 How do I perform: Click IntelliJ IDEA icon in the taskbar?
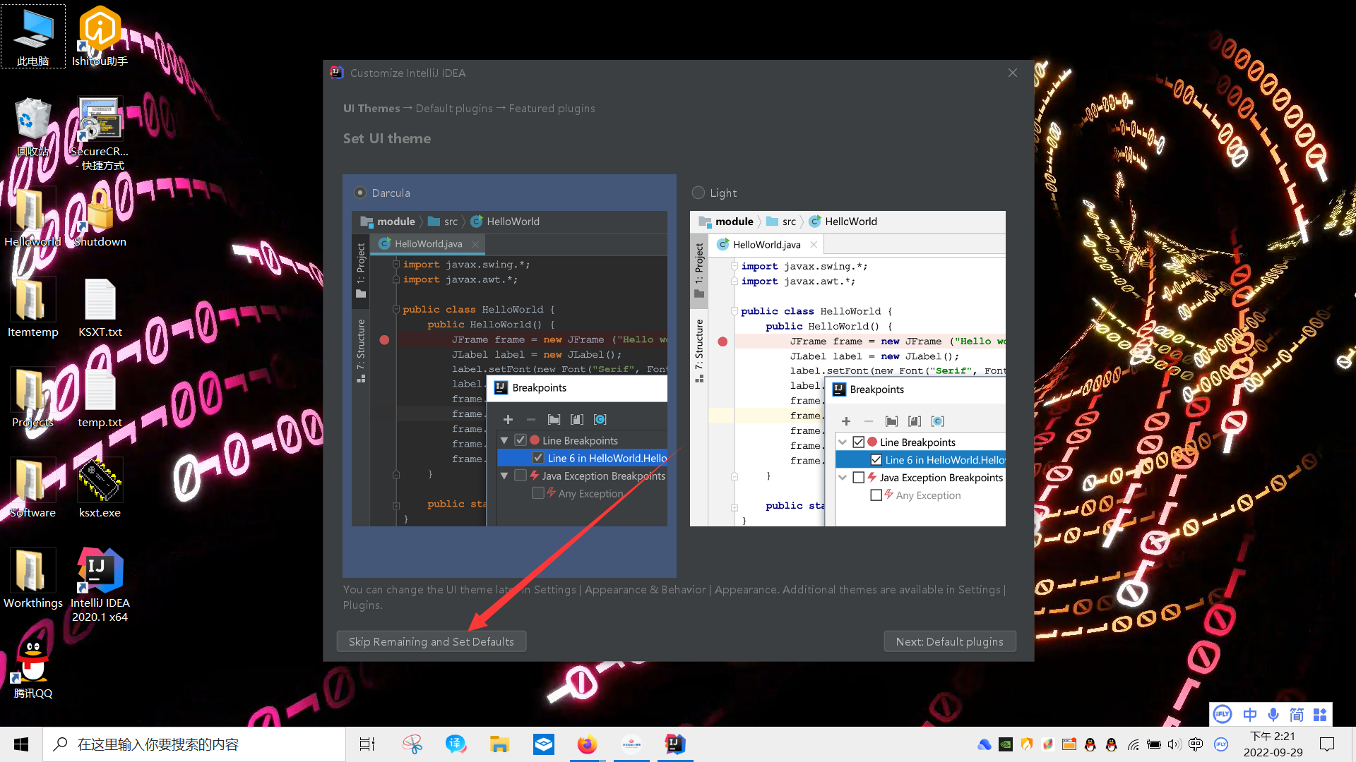tap(674, 744)
